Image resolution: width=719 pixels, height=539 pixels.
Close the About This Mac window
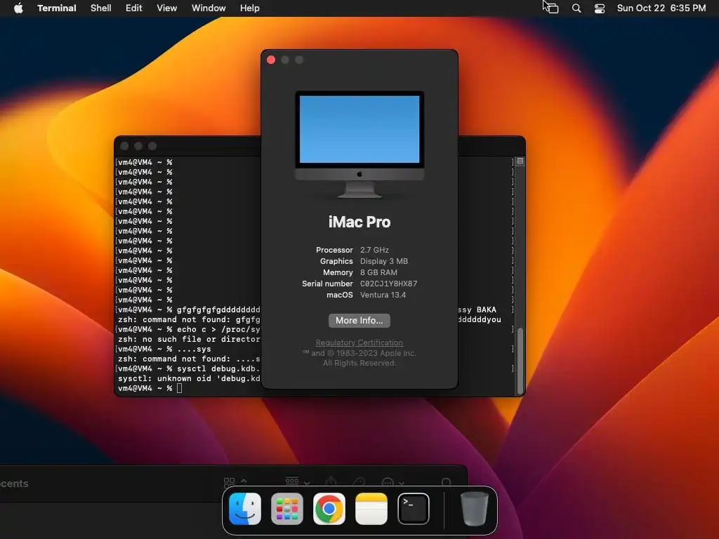(271, 60)
